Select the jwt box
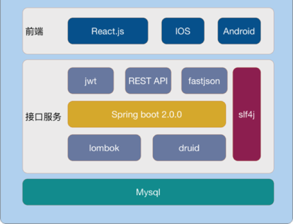The width and height of the screenshot is (293, 224). click(x=91, y=81)
